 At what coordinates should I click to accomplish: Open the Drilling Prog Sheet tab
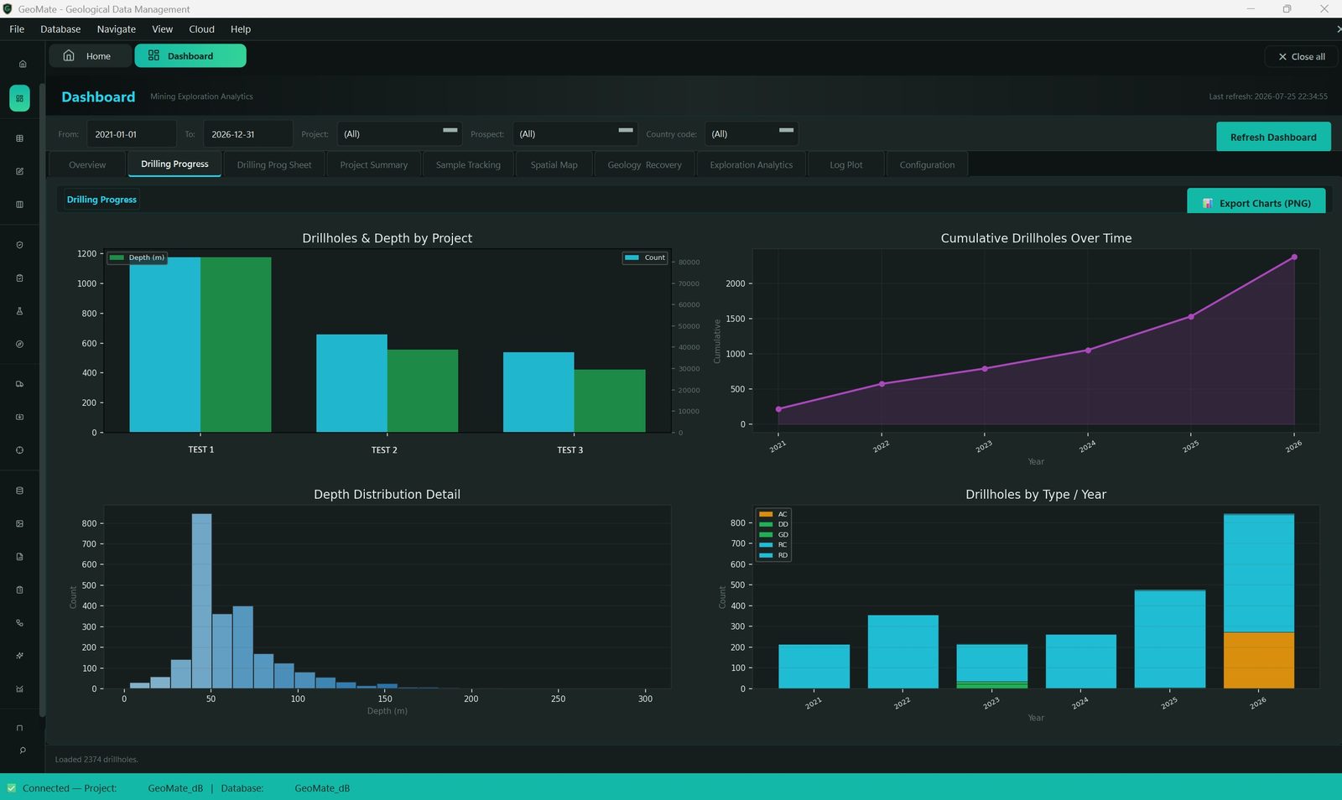(274, 165)
